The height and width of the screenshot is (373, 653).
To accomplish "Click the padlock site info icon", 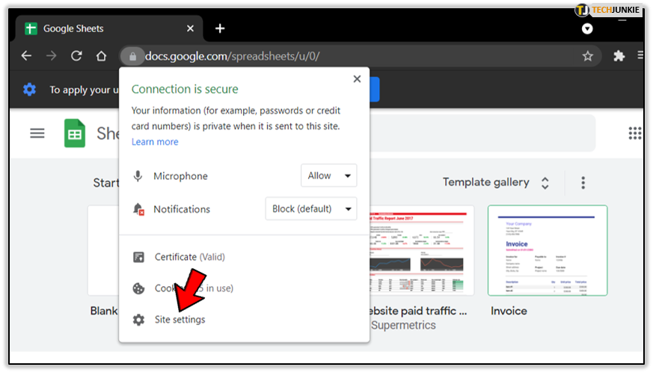I will 132,56.
